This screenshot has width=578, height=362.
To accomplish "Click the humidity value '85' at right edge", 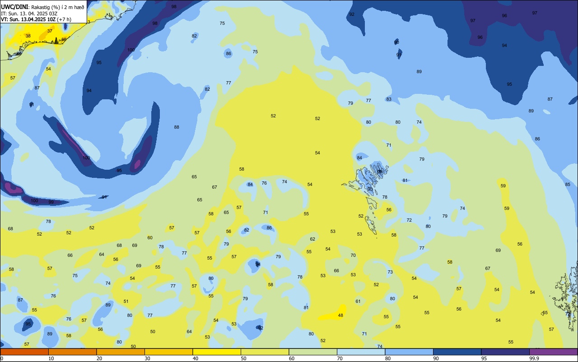I will 568,184.
